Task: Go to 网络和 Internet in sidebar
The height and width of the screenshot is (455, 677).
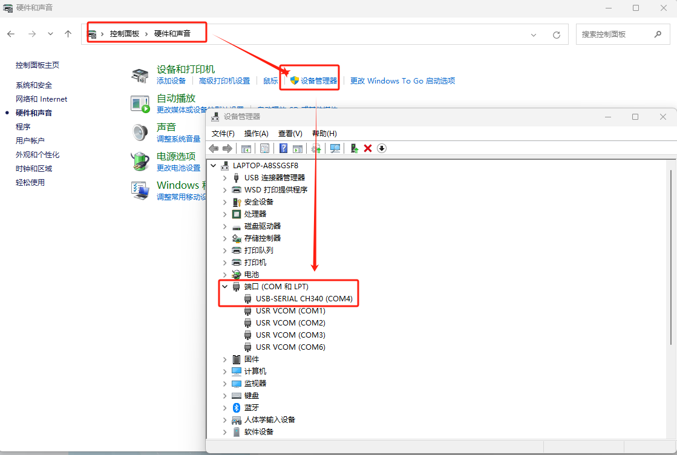Action: tap(42, 99)
